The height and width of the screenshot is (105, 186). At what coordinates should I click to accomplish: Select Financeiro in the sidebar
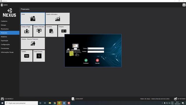point(10,33)
